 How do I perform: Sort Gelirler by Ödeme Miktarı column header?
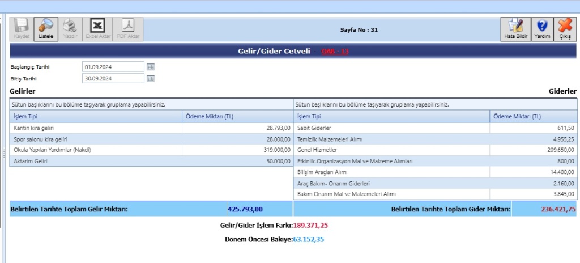tap(209, 117)
